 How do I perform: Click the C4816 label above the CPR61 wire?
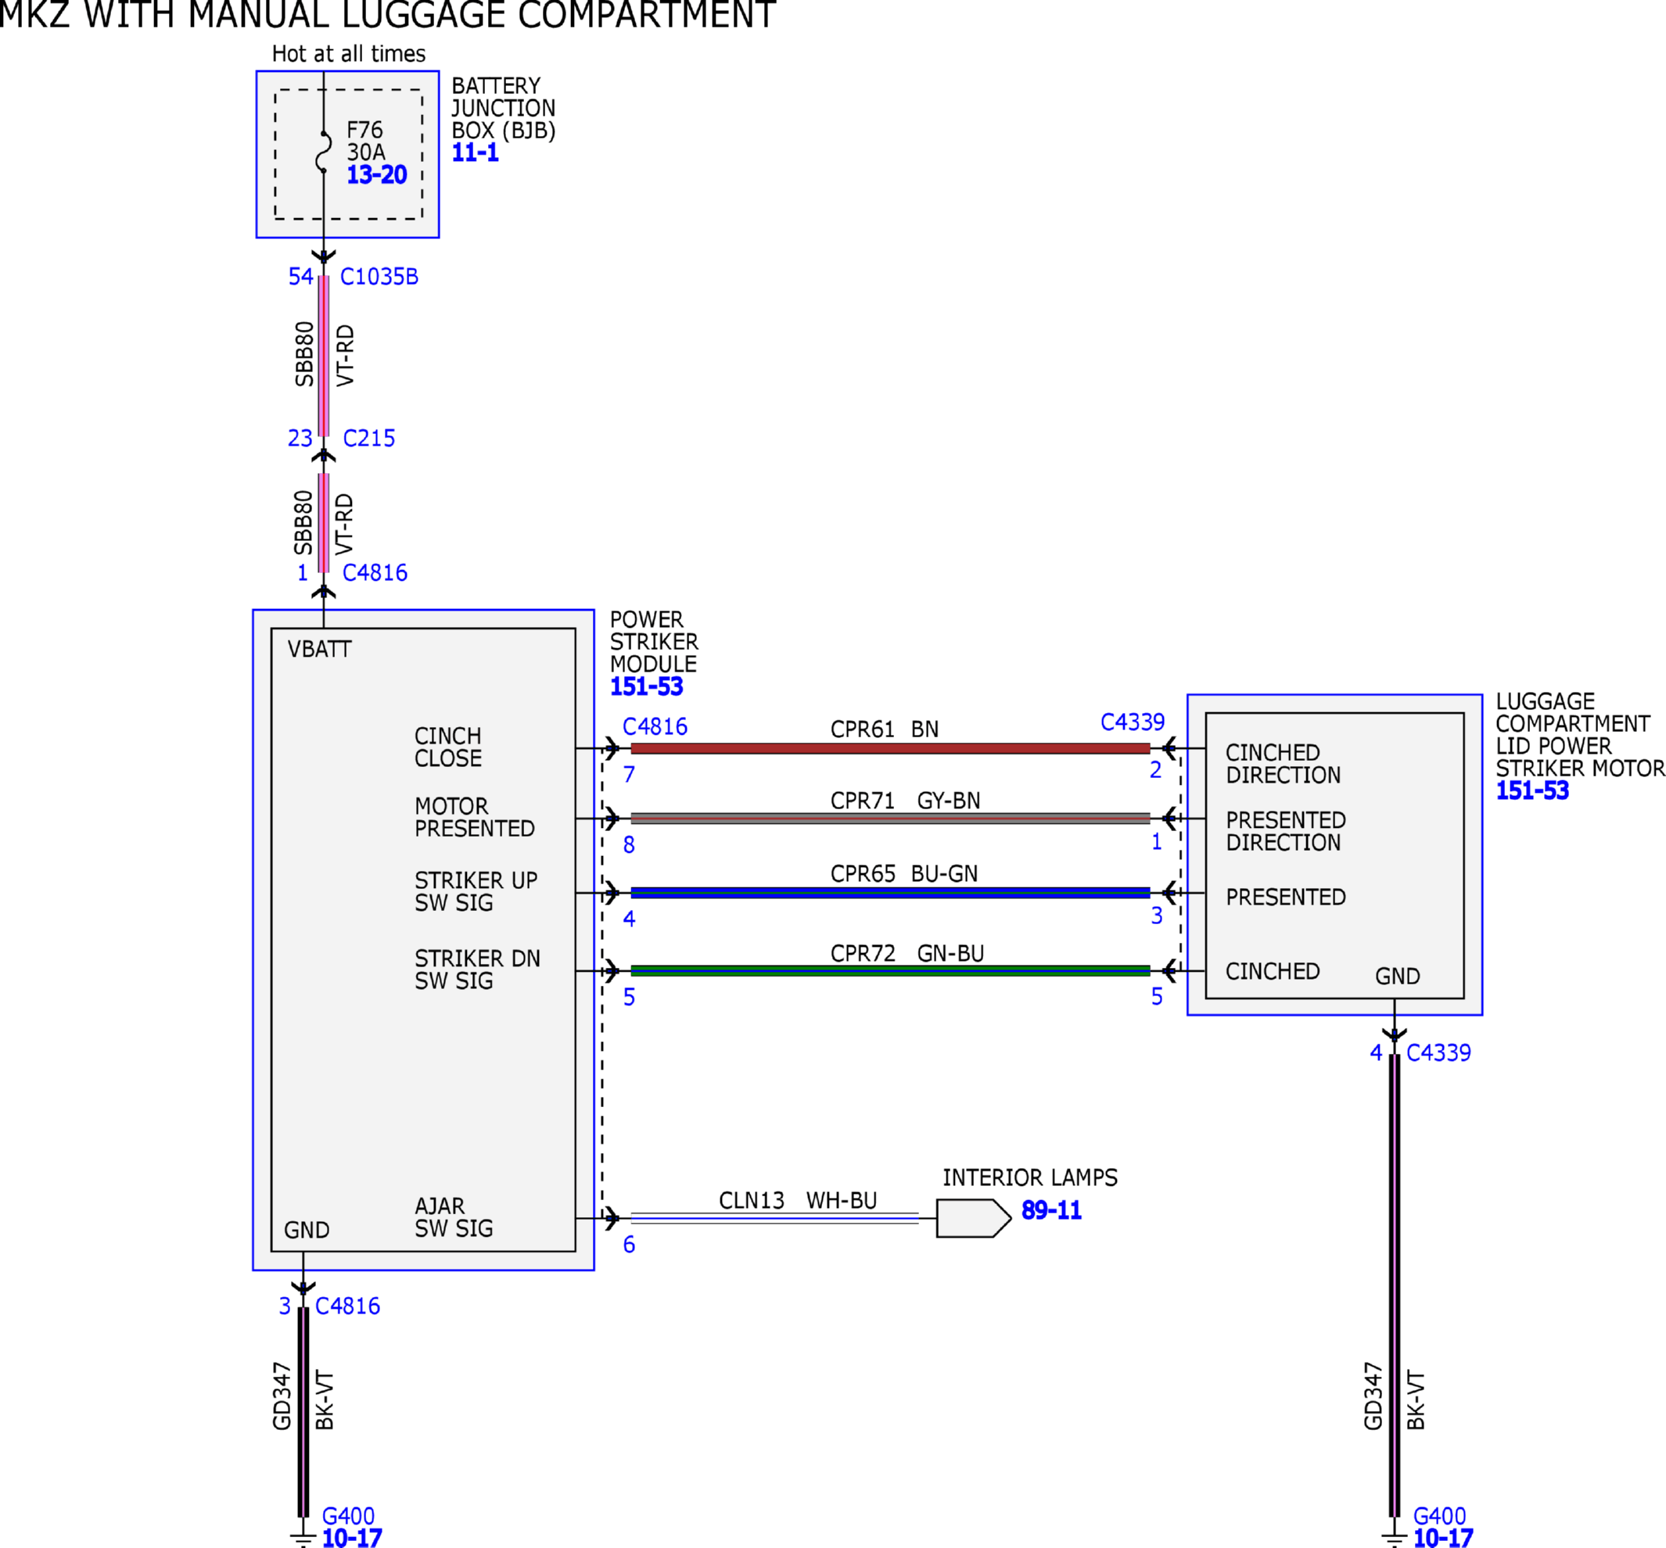click(x=655, y=726)
